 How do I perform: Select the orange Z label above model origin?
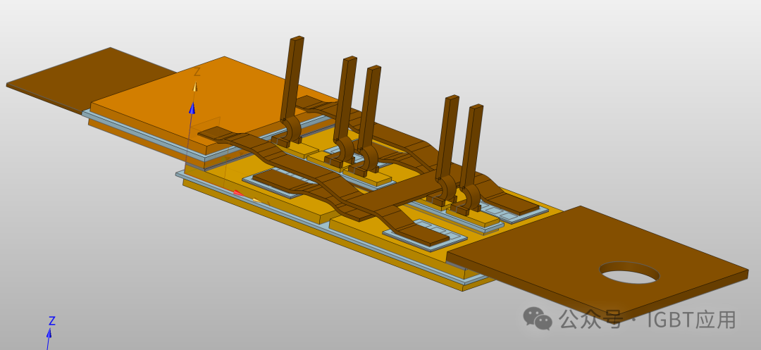pyautogui.click(x=197, y=72)
